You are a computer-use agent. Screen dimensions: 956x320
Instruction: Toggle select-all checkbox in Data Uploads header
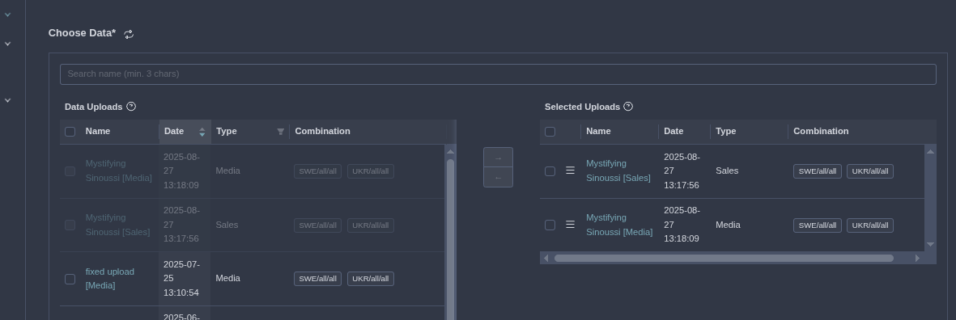[70, 132]
